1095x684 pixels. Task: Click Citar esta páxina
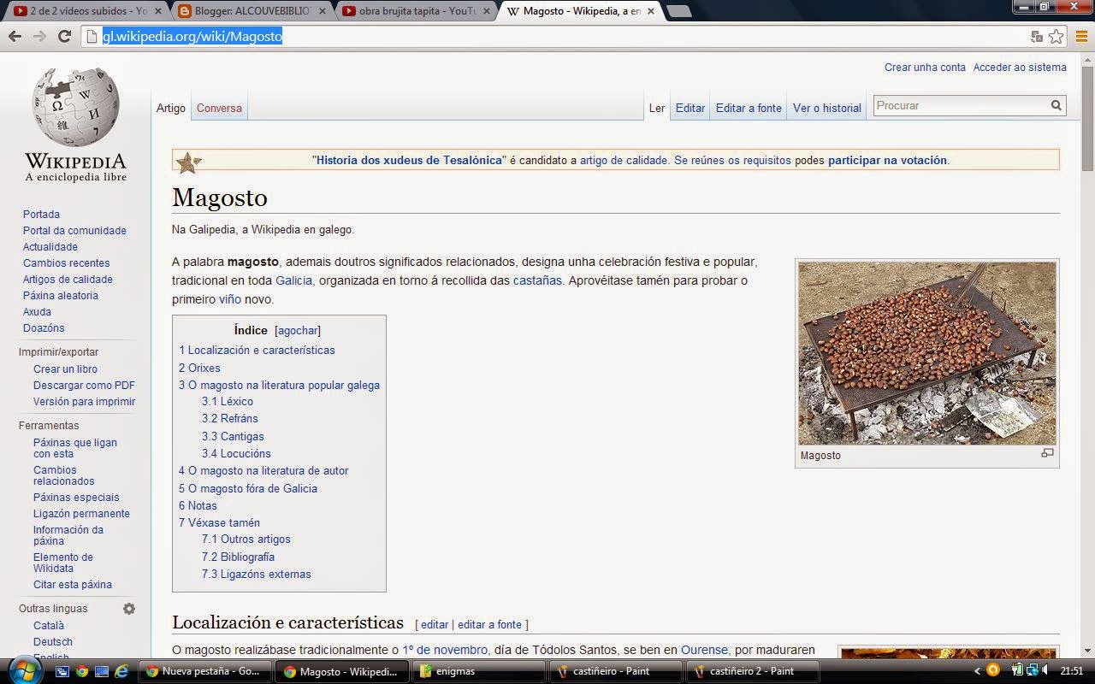pyautogui.click(x=73, y=585)
